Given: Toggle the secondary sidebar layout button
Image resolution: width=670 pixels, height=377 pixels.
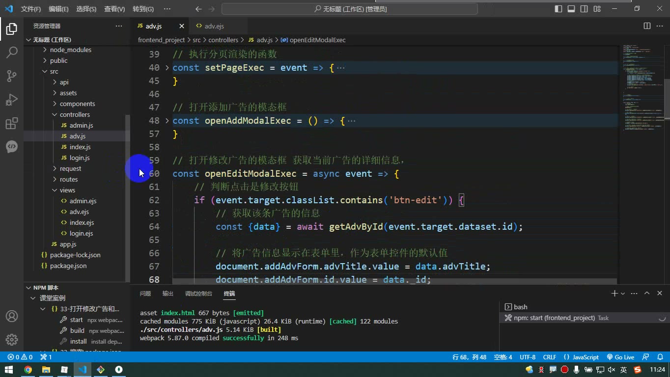Looking at the screenshot, I should coord(584,9).
